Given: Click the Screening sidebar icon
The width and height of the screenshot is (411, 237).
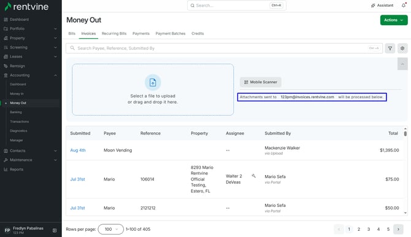Looking at the screenshot, I should (x=6, y=47).
